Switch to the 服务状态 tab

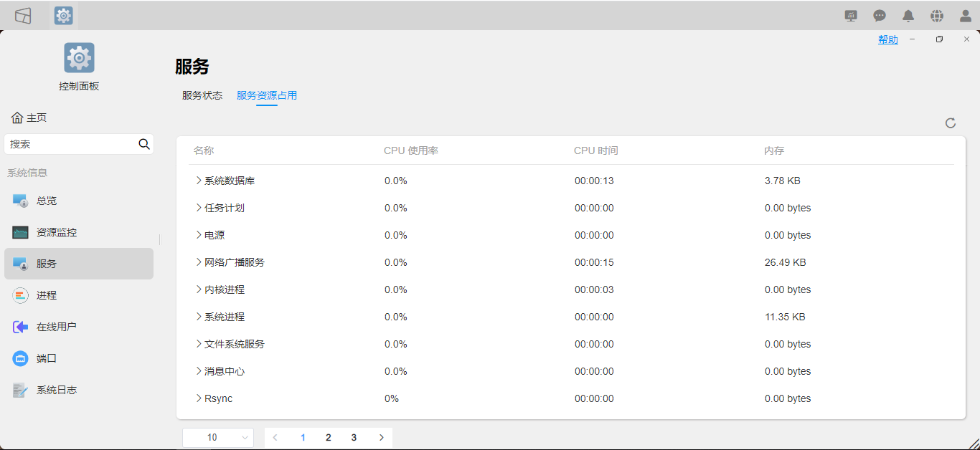pyautogui.click(x=202, y=95)
